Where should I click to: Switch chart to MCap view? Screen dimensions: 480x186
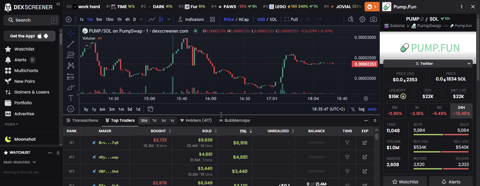244,19
